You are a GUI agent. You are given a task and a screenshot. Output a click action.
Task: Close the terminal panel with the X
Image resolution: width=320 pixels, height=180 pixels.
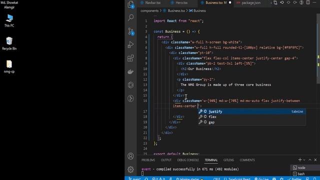pyautogui.click(x=315, y=160)
